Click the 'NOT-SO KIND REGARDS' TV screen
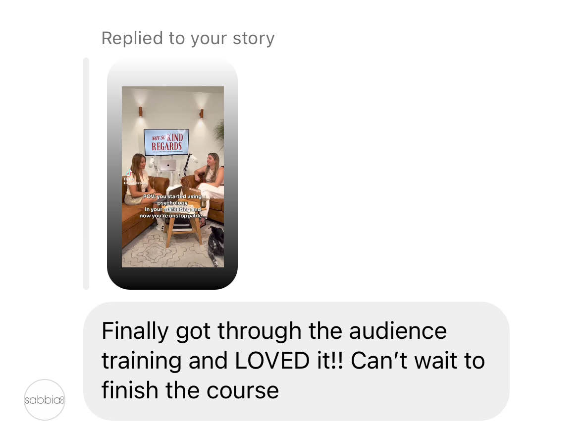The height and width of the screenshot is (443, 584). coord(166,142)
